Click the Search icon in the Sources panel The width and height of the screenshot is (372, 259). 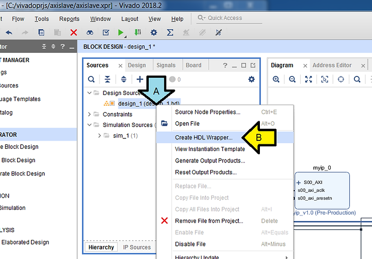pyautogui.click(x=91, y=79)
